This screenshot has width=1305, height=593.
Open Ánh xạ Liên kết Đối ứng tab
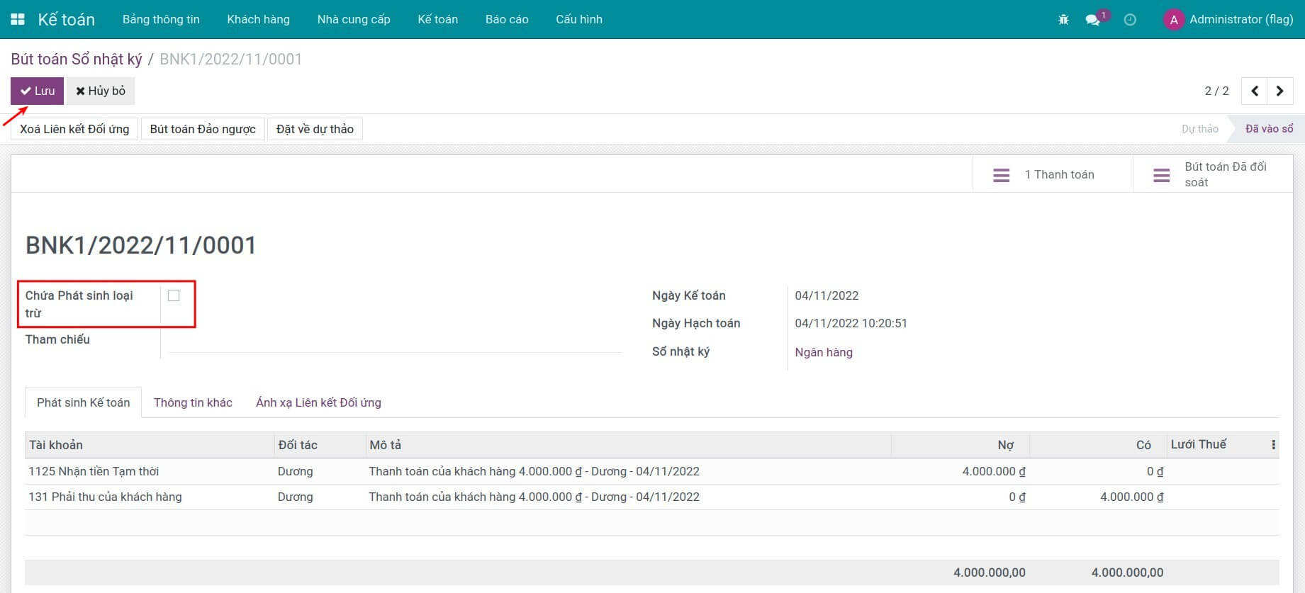318,402
